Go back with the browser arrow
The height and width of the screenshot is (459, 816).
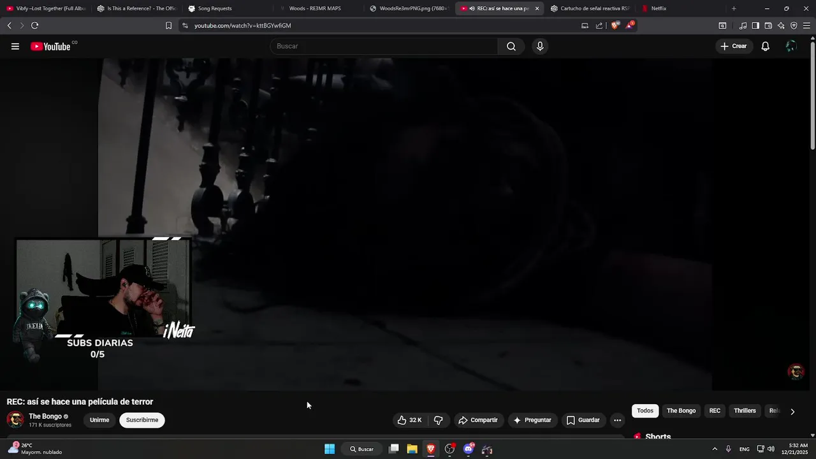(9, 25)
